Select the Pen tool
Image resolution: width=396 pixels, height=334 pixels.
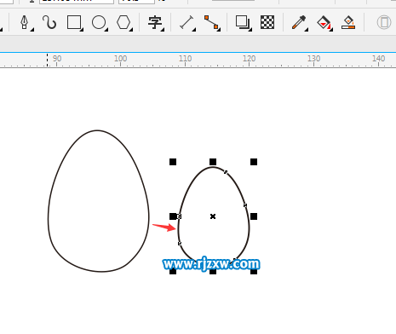[x=25, y=22]
